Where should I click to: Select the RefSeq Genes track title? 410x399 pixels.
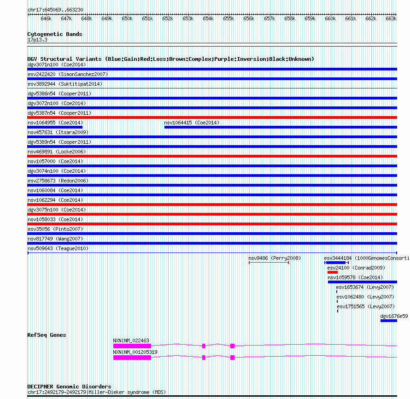click(x=47, y=335)
